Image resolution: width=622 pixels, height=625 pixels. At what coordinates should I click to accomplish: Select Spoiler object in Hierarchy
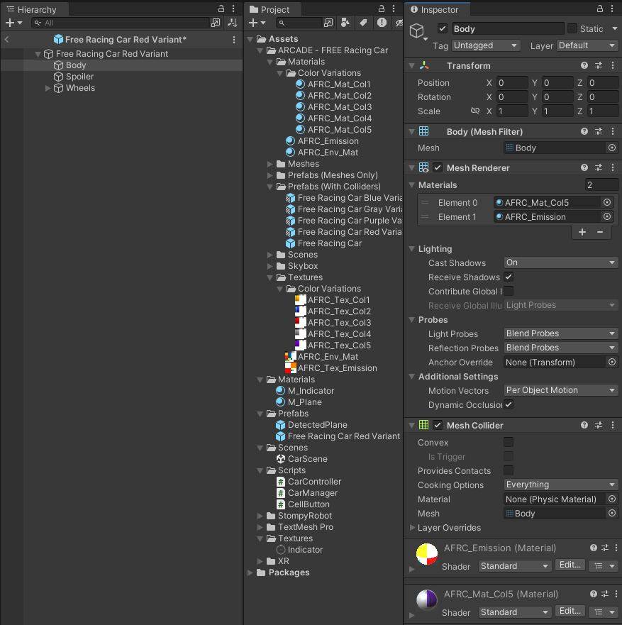point(79,77)
